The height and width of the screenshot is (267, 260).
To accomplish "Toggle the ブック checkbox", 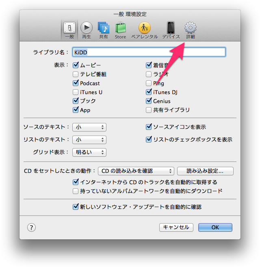I will [x=76, y=101].
